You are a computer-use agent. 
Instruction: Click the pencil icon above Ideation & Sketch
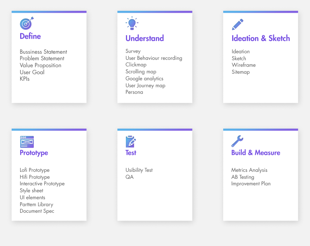pos(238,24)
